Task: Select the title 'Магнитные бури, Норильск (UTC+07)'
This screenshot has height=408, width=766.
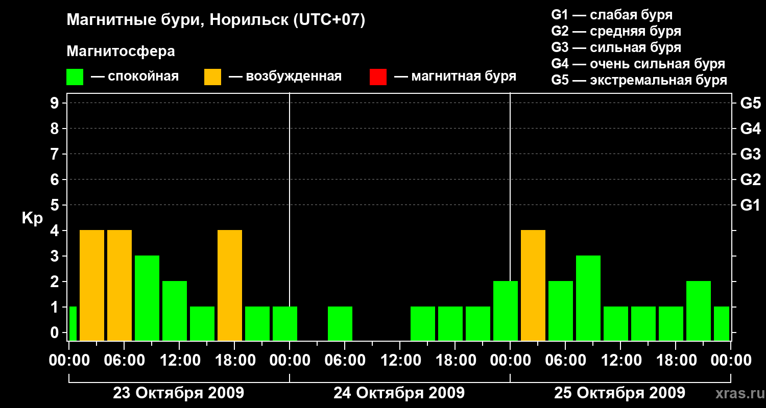Action: (216, 20)
